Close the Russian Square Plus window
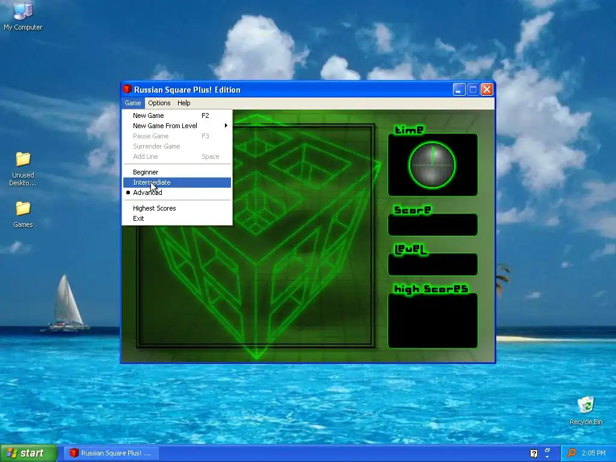The image size is (616, 462). (x=487, y=90)
